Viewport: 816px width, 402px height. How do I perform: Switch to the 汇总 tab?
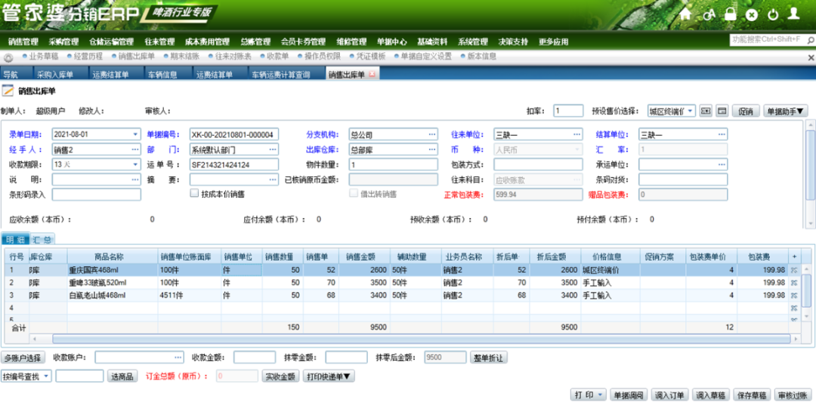44,239
